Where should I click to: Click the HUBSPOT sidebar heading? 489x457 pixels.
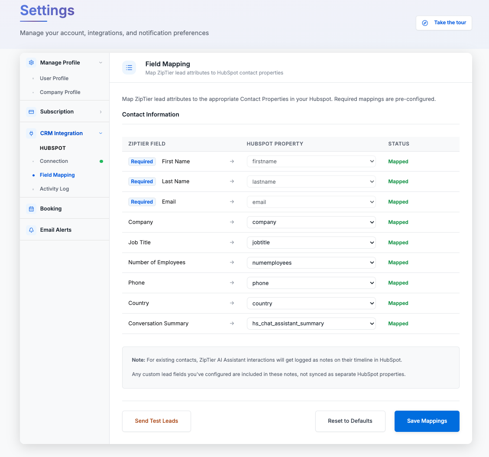point(53,148)
